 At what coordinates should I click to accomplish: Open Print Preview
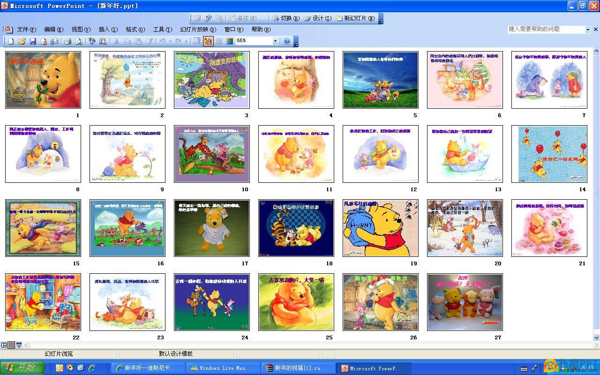pos(79,41)
